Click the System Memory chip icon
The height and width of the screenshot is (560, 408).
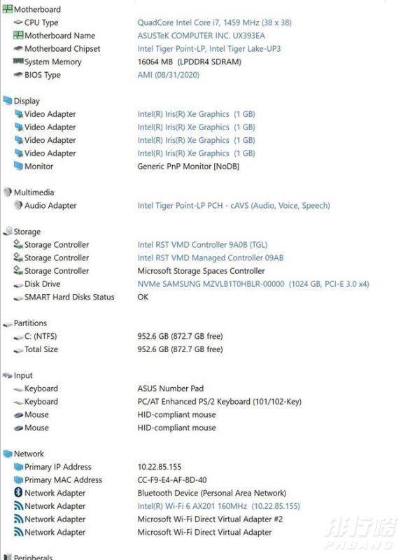[18, 62]
